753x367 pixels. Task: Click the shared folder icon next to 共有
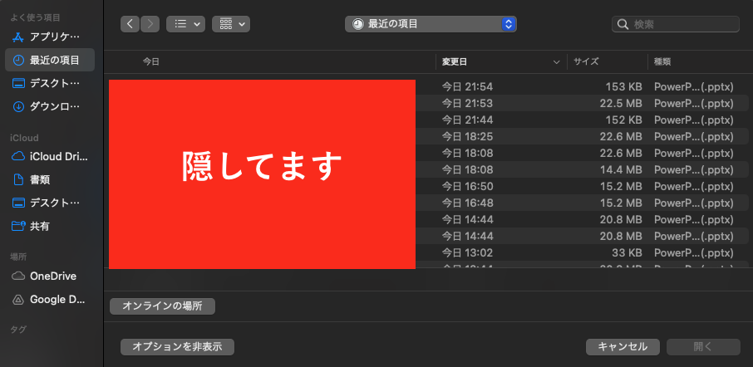[18, 226]
